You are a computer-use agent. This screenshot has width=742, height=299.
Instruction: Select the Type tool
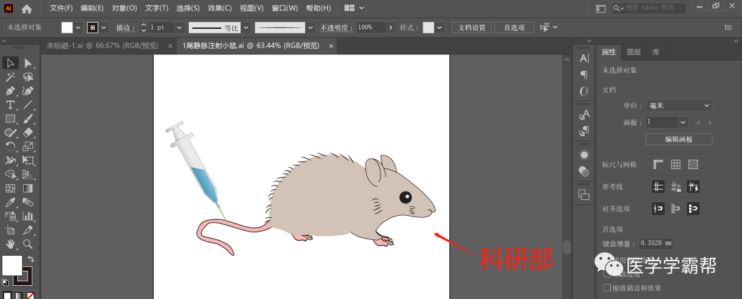click(x=10, y=104)
